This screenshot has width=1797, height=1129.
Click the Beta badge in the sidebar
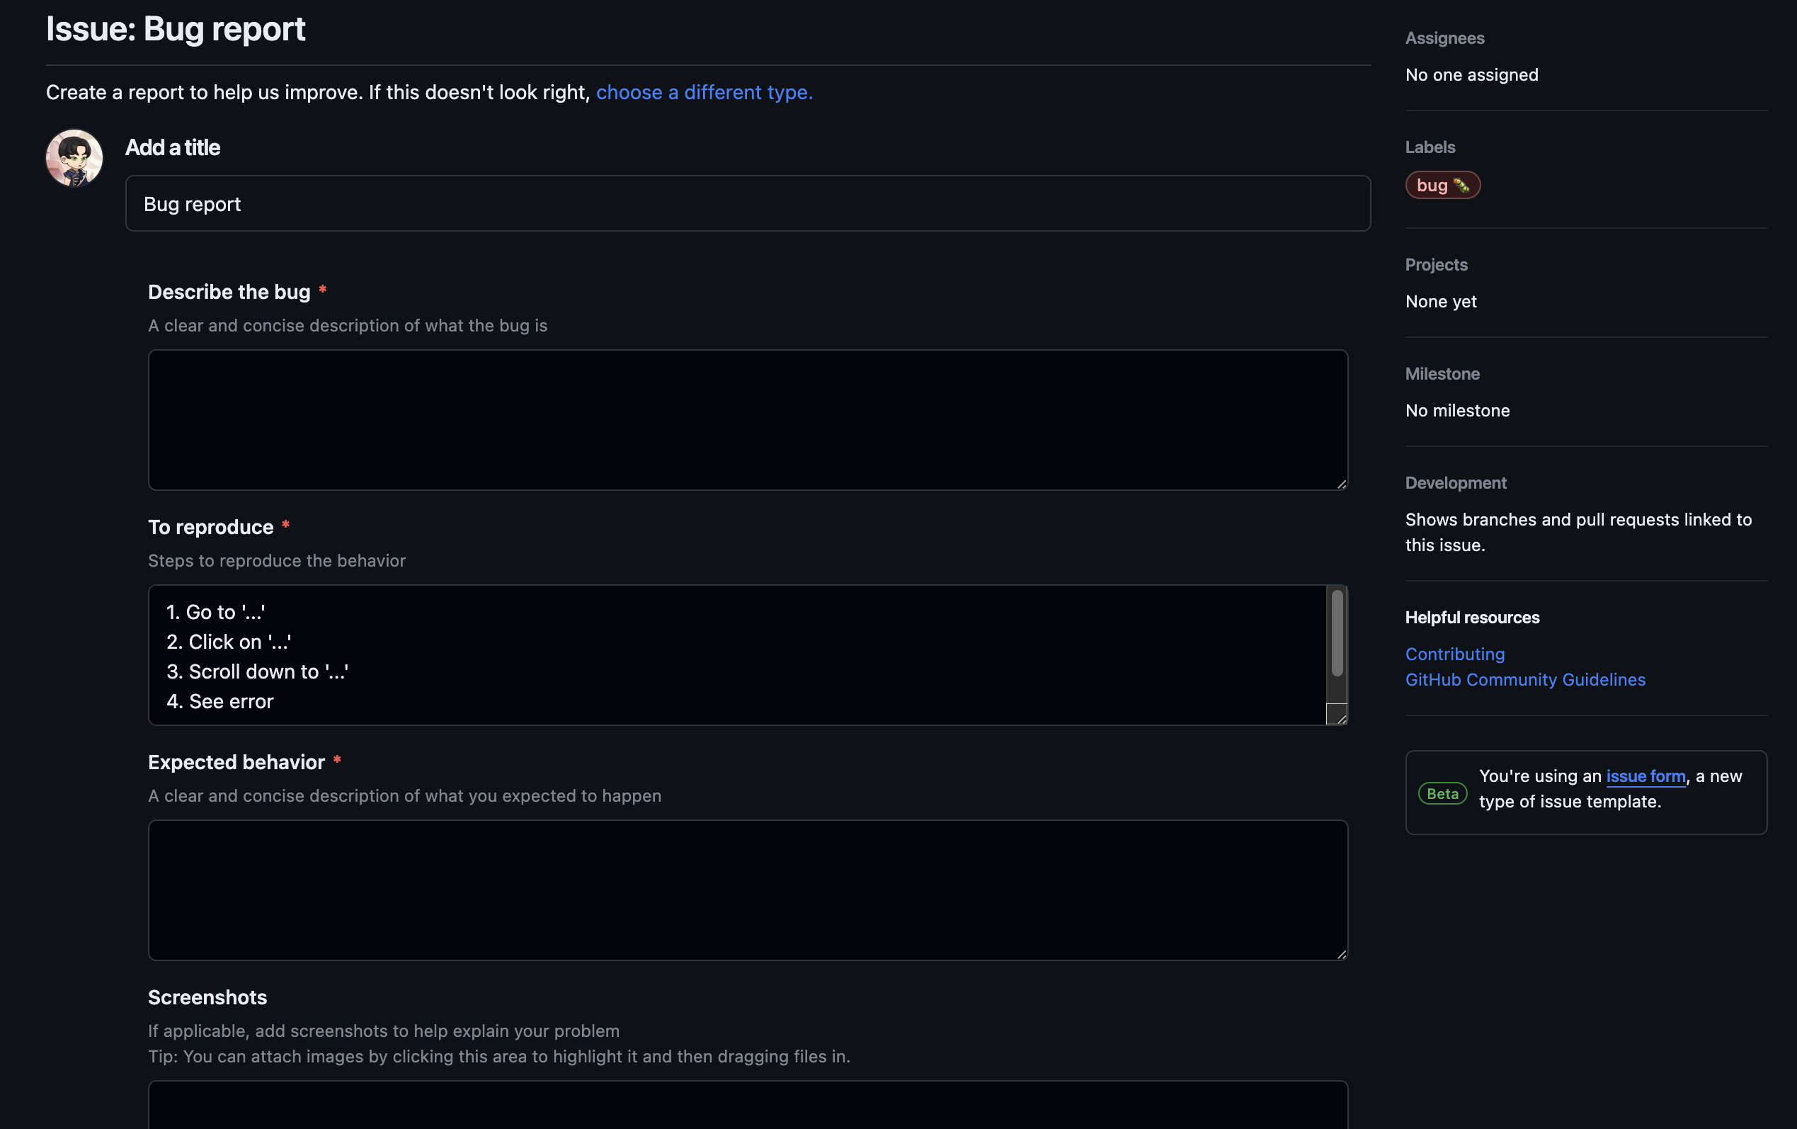point(1442,793)
